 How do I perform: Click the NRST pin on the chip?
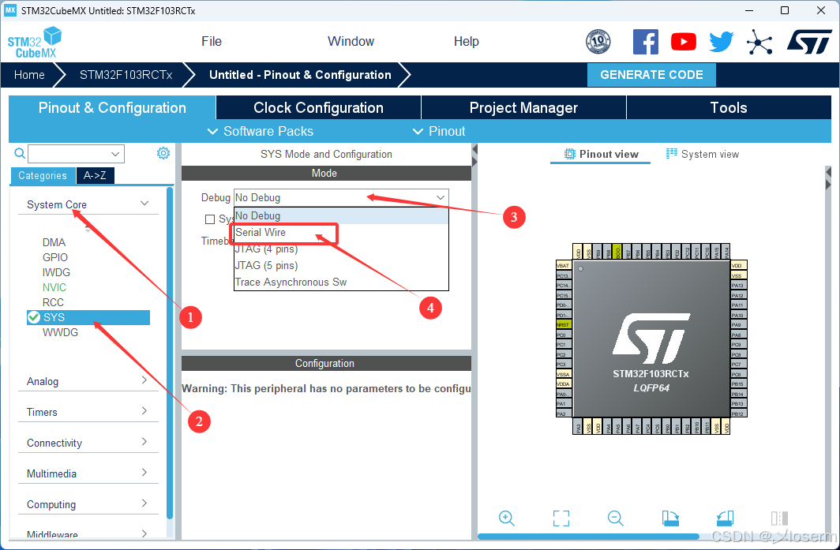coord(564,324)
